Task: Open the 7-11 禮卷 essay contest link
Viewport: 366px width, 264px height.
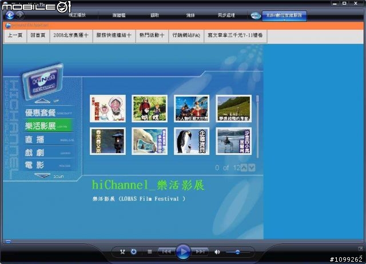Action: coord(235,35)
